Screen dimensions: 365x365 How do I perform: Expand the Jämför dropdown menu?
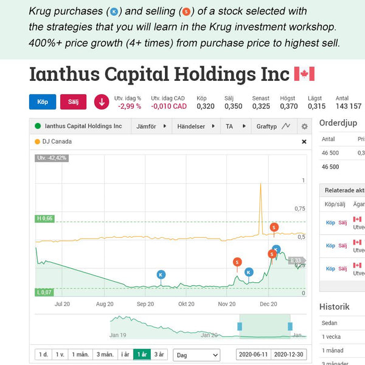tap(151, 126)
